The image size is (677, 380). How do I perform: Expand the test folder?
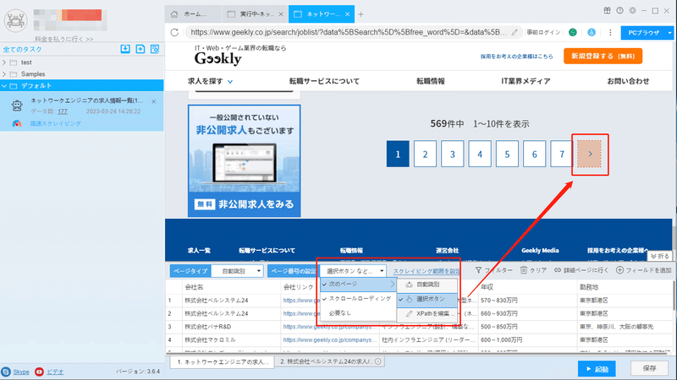(x=4, y=62)
